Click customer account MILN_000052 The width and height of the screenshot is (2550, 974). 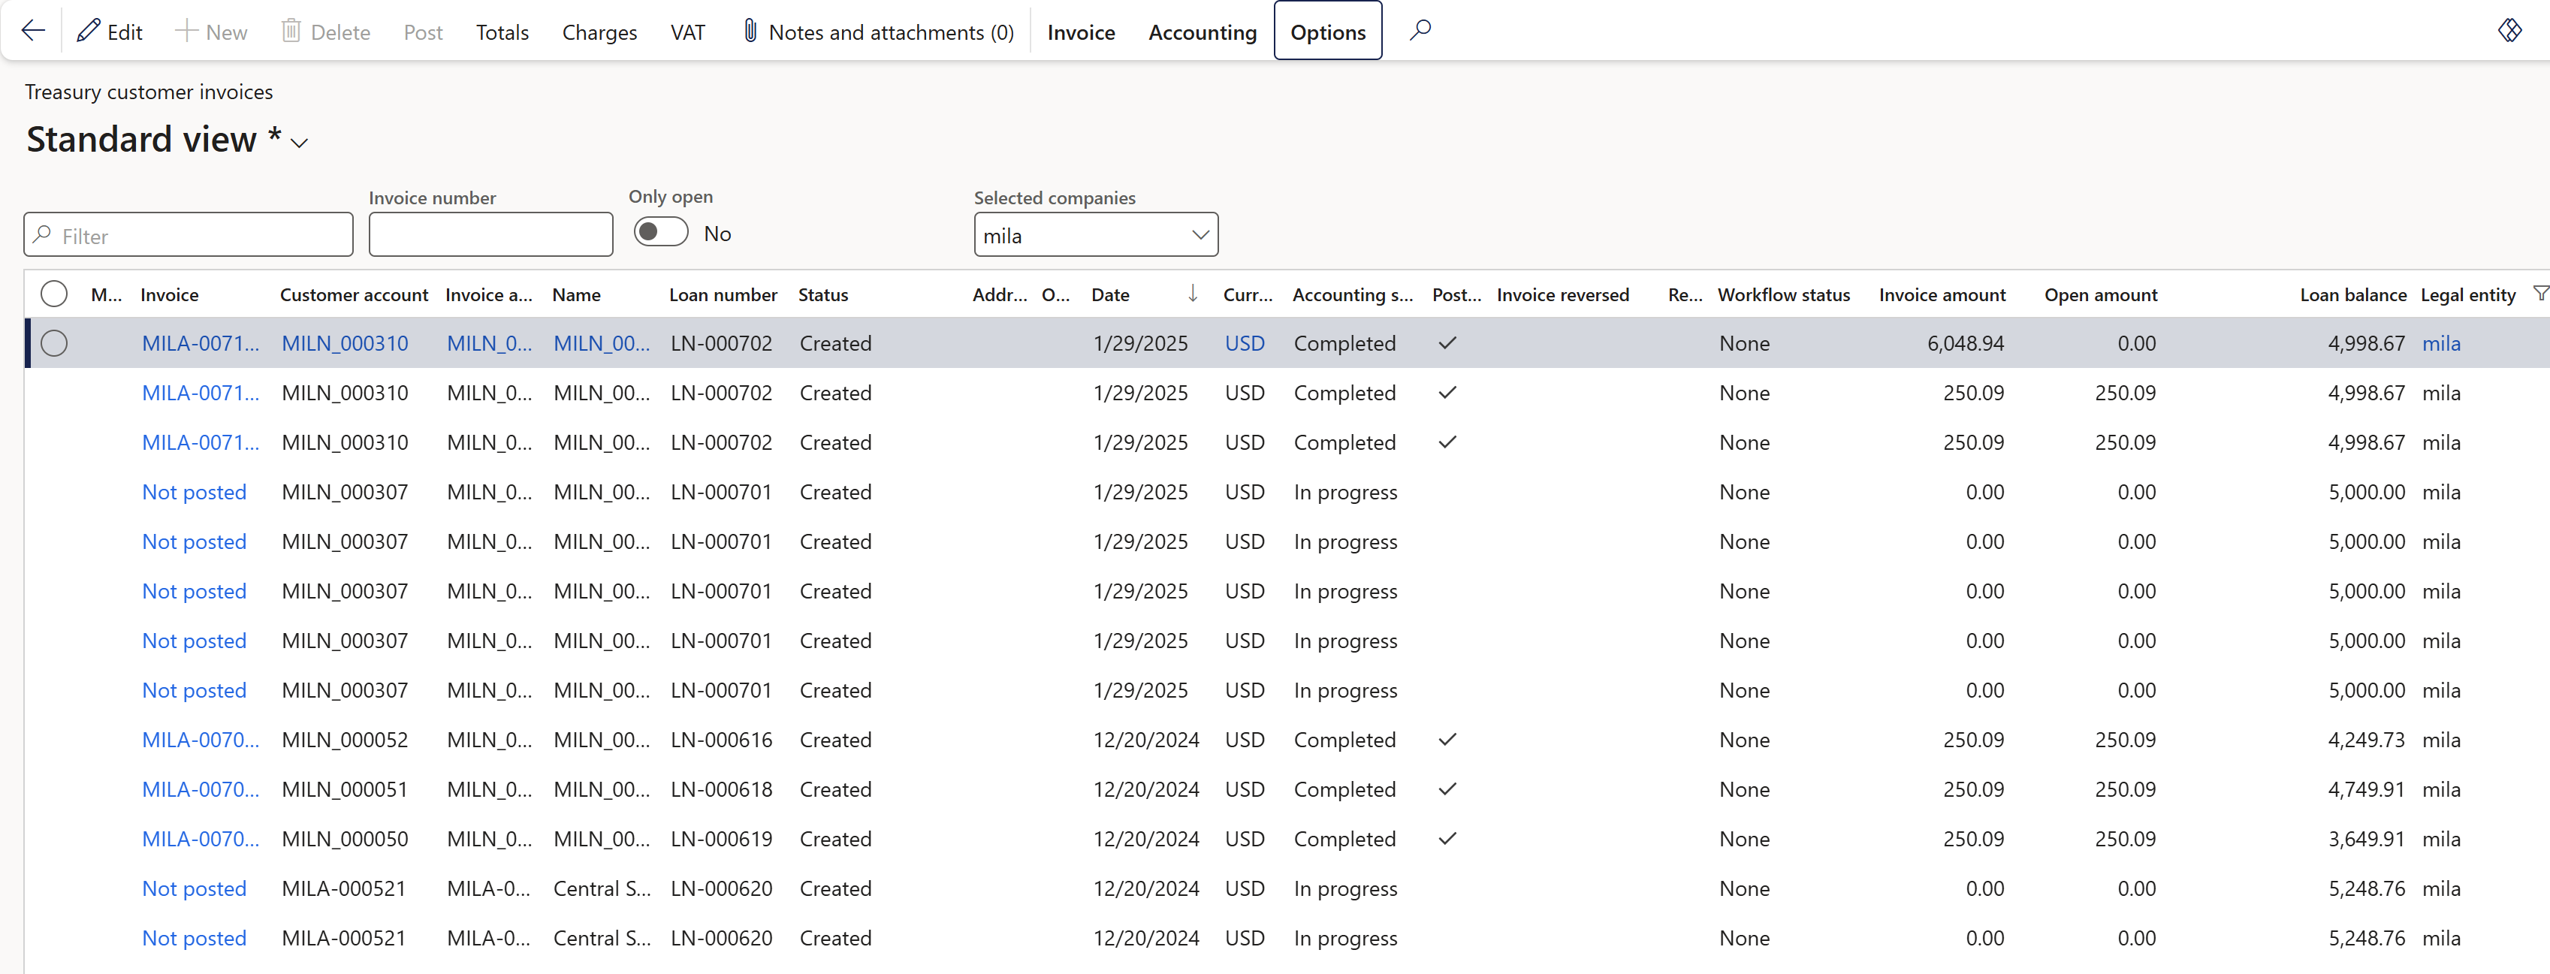tap(345, 740)
